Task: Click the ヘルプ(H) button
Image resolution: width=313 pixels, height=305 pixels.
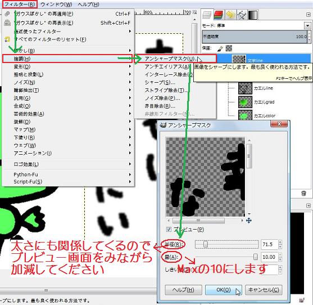Action: [x=183, y=290]
